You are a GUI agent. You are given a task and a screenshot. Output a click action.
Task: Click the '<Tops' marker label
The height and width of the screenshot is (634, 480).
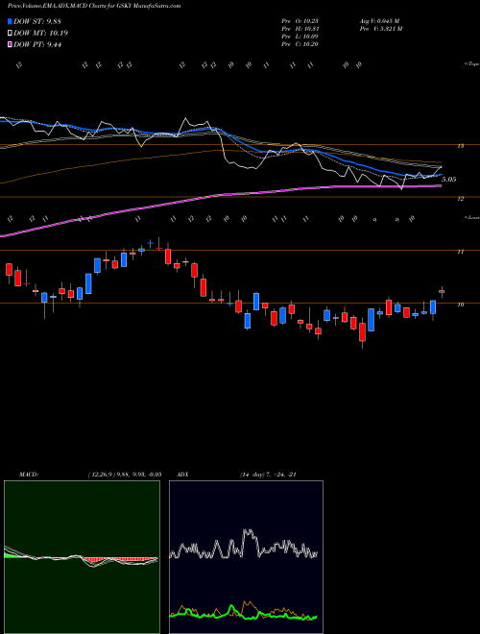pyautogui.click(x=471, y=64)
